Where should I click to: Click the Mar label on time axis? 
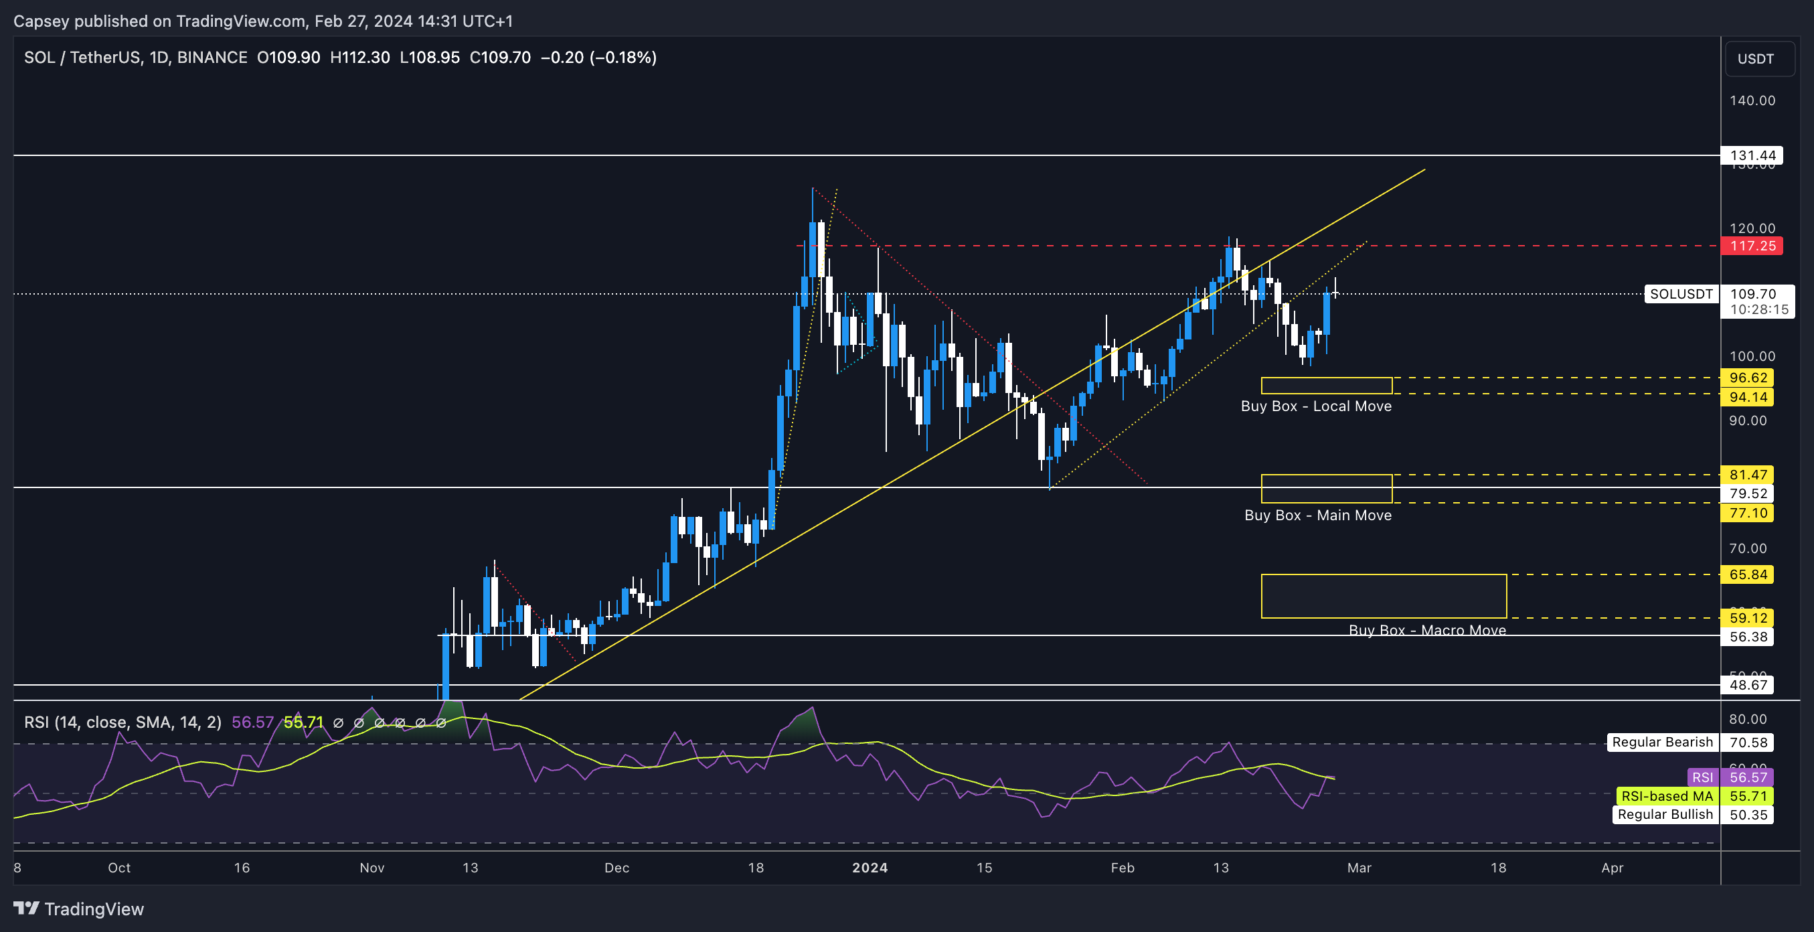[1359, 868]
